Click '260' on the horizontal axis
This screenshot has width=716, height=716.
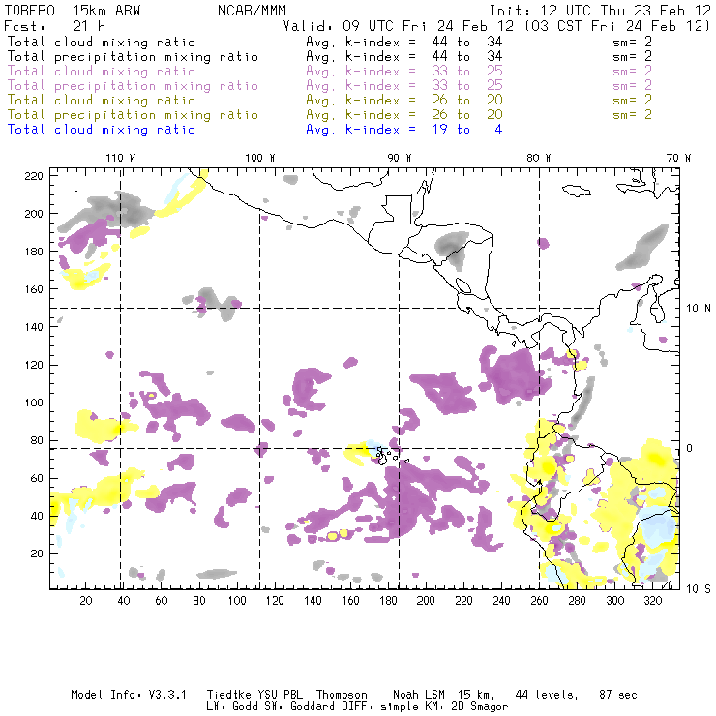click(x=539, y=601)
